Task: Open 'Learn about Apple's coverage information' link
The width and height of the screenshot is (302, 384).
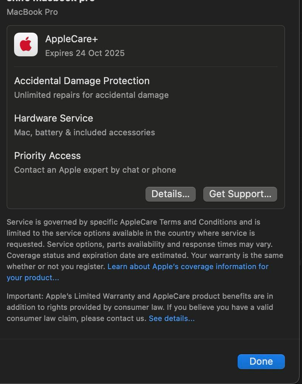Action: click(x=188, y=267)
